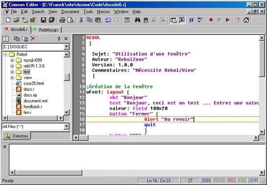Select the Directory tab at panel bottom
Viewport: 267px width, 185px height.
click(x=16, y=136)
